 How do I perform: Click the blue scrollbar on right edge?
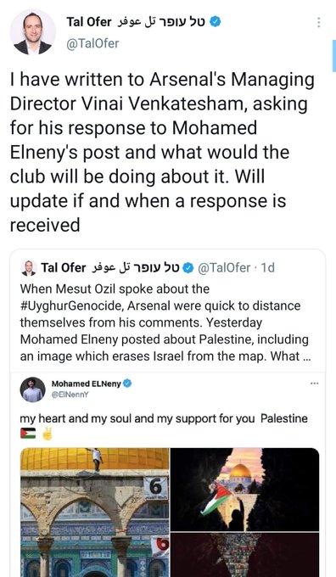333,54
